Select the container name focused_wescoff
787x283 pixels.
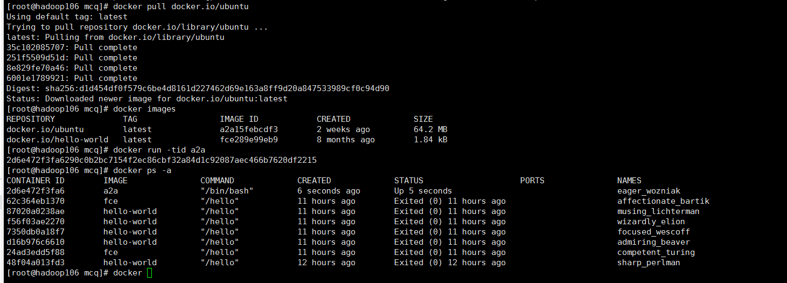coord(653,232)
